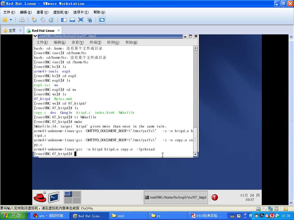This screenshot has height=220, width=294.
Task: Open the ws folder taskbar button
Action: [x=168, y=216]
